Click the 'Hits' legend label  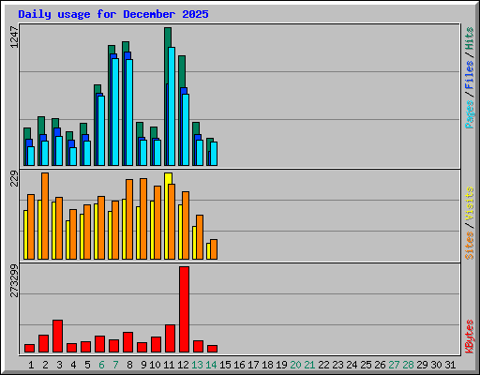pos(470,38)
